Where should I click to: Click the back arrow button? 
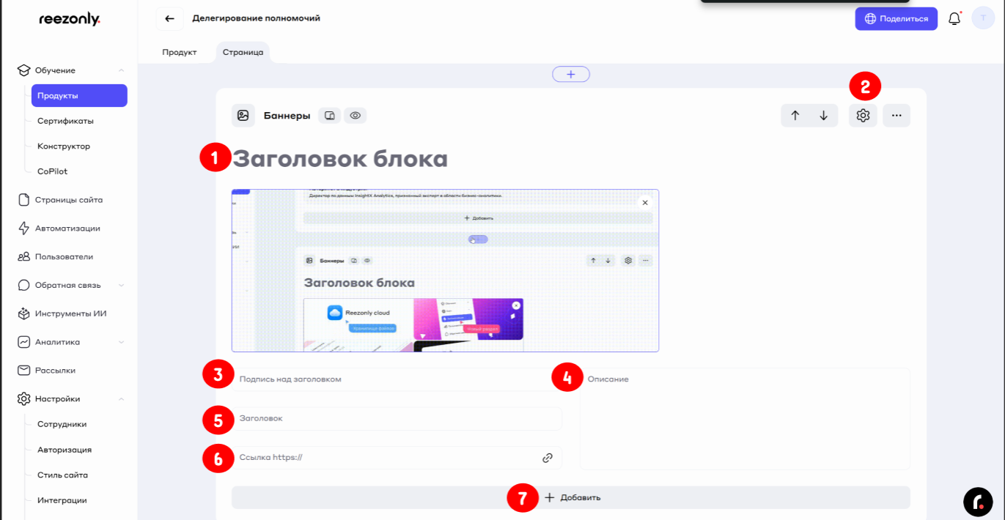(x=169, y=18)
